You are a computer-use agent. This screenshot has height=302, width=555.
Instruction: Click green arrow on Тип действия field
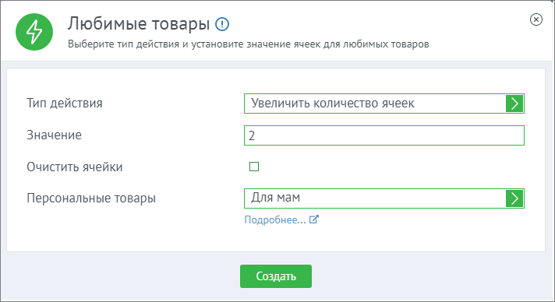[x=514, y=104]
